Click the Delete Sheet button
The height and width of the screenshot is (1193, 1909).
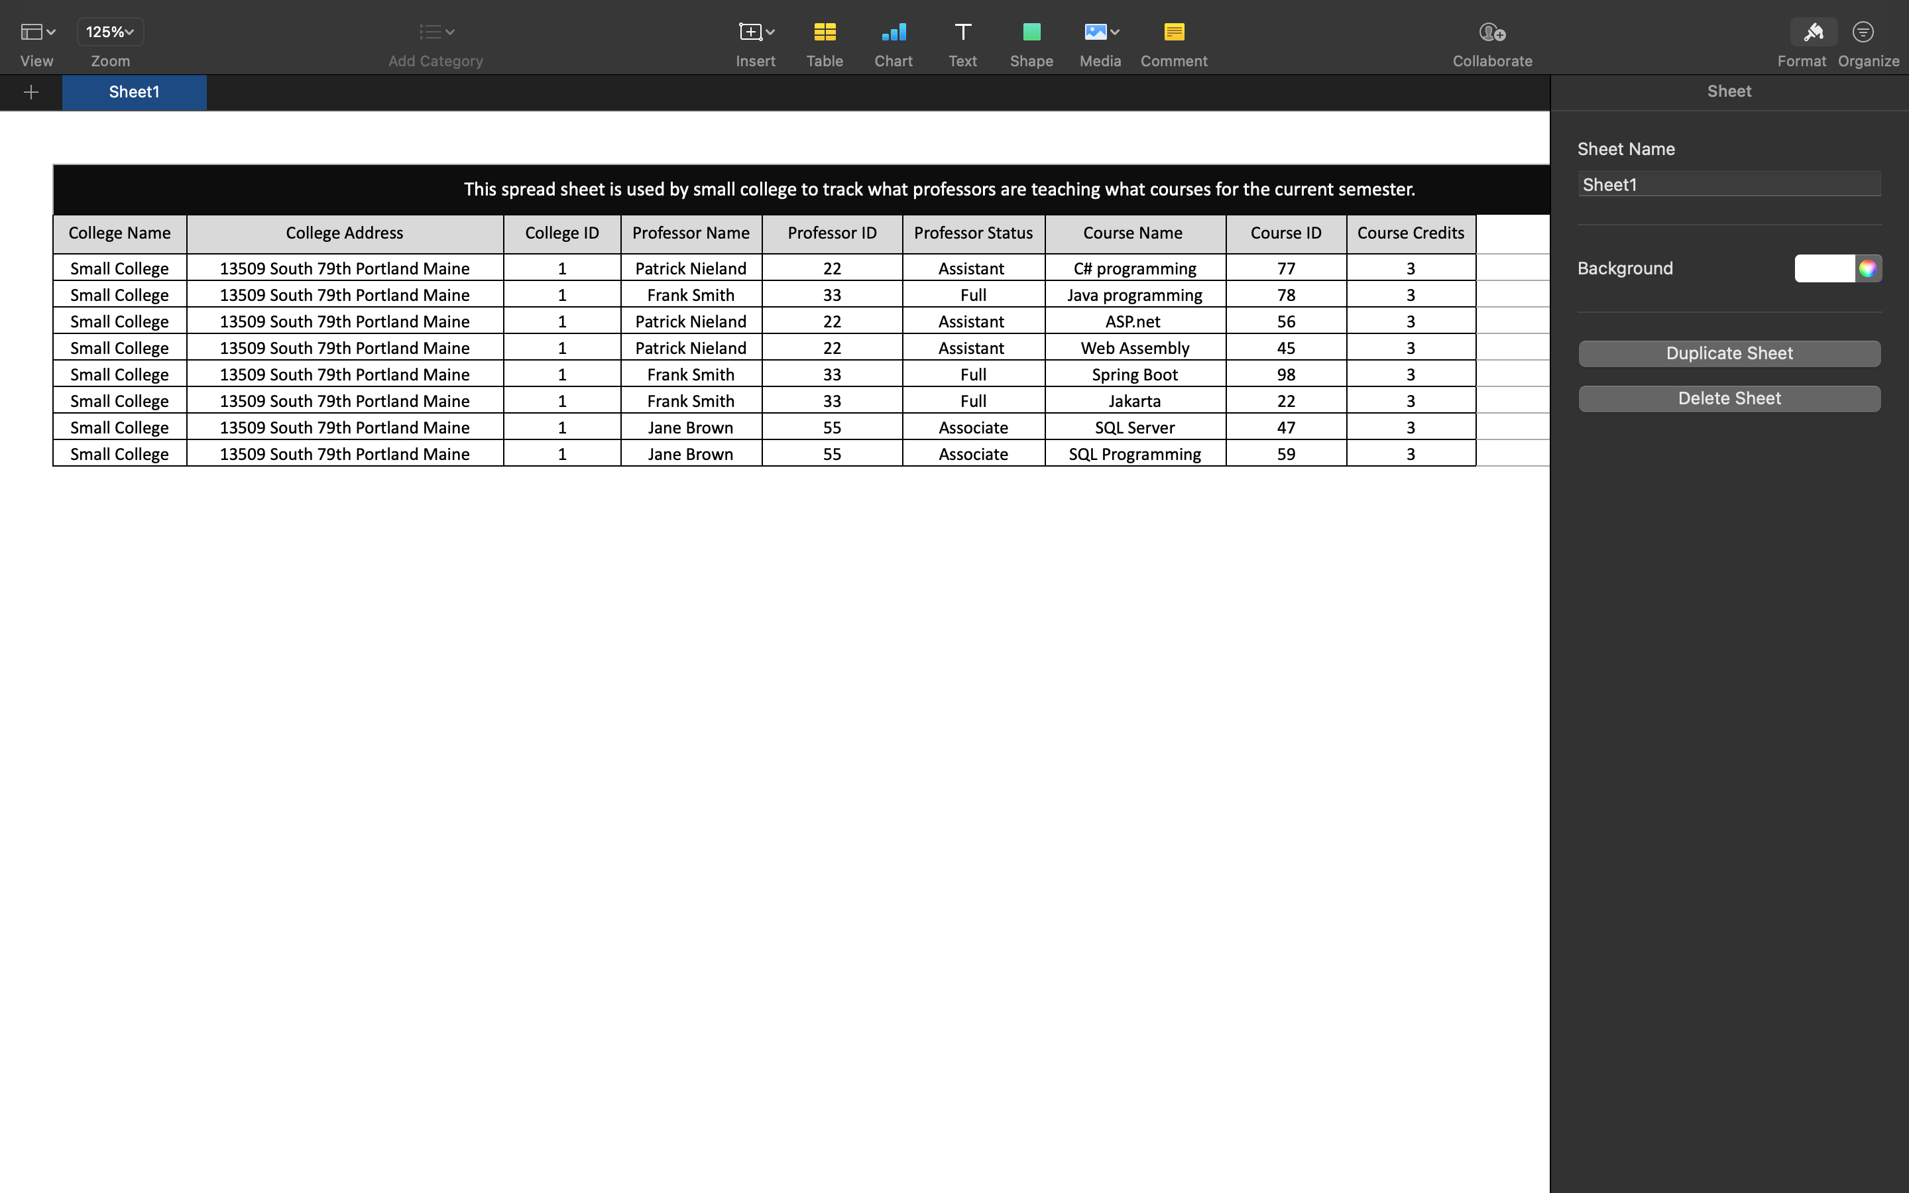click(x=1729, y=398)
